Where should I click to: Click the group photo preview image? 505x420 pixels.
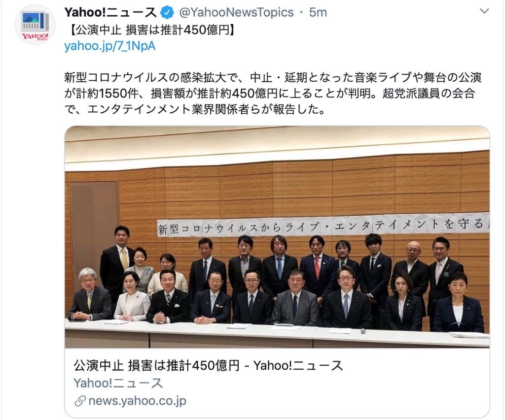coord(277,237)
